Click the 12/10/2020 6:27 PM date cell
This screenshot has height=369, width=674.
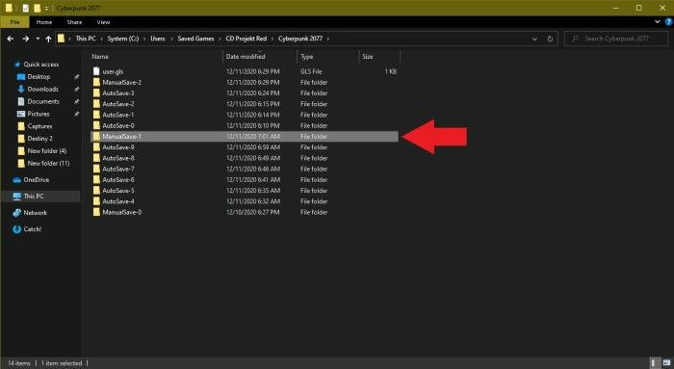pyautogui.click(x=252, y=212)
